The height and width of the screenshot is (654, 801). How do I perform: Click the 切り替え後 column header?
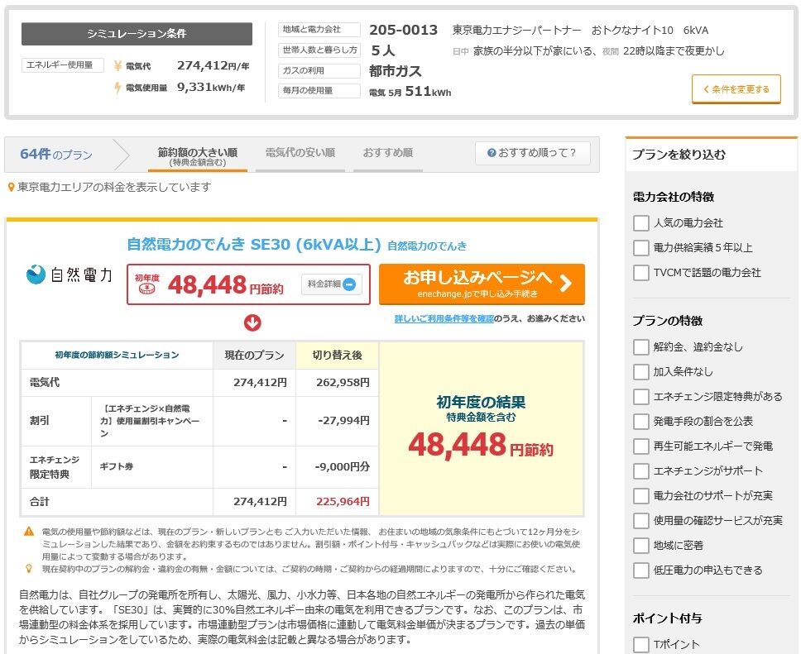[337, 356]
